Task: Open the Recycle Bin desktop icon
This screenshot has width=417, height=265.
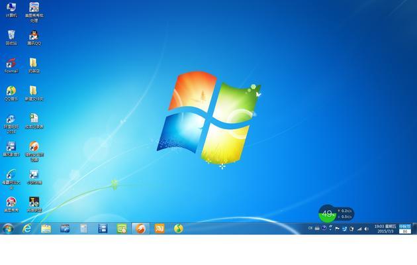Action: point(11,37)
